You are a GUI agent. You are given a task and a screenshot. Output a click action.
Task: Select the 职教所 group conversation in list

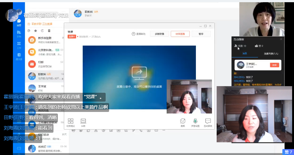[x=45, y=76]
